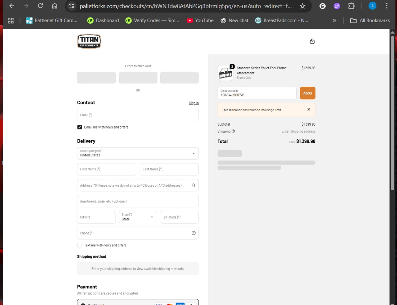The height and width of the screenshot is (305, 397).
Task: Click the address search magnifier icon
Action: pyautogui.click(x=193, y=185)
